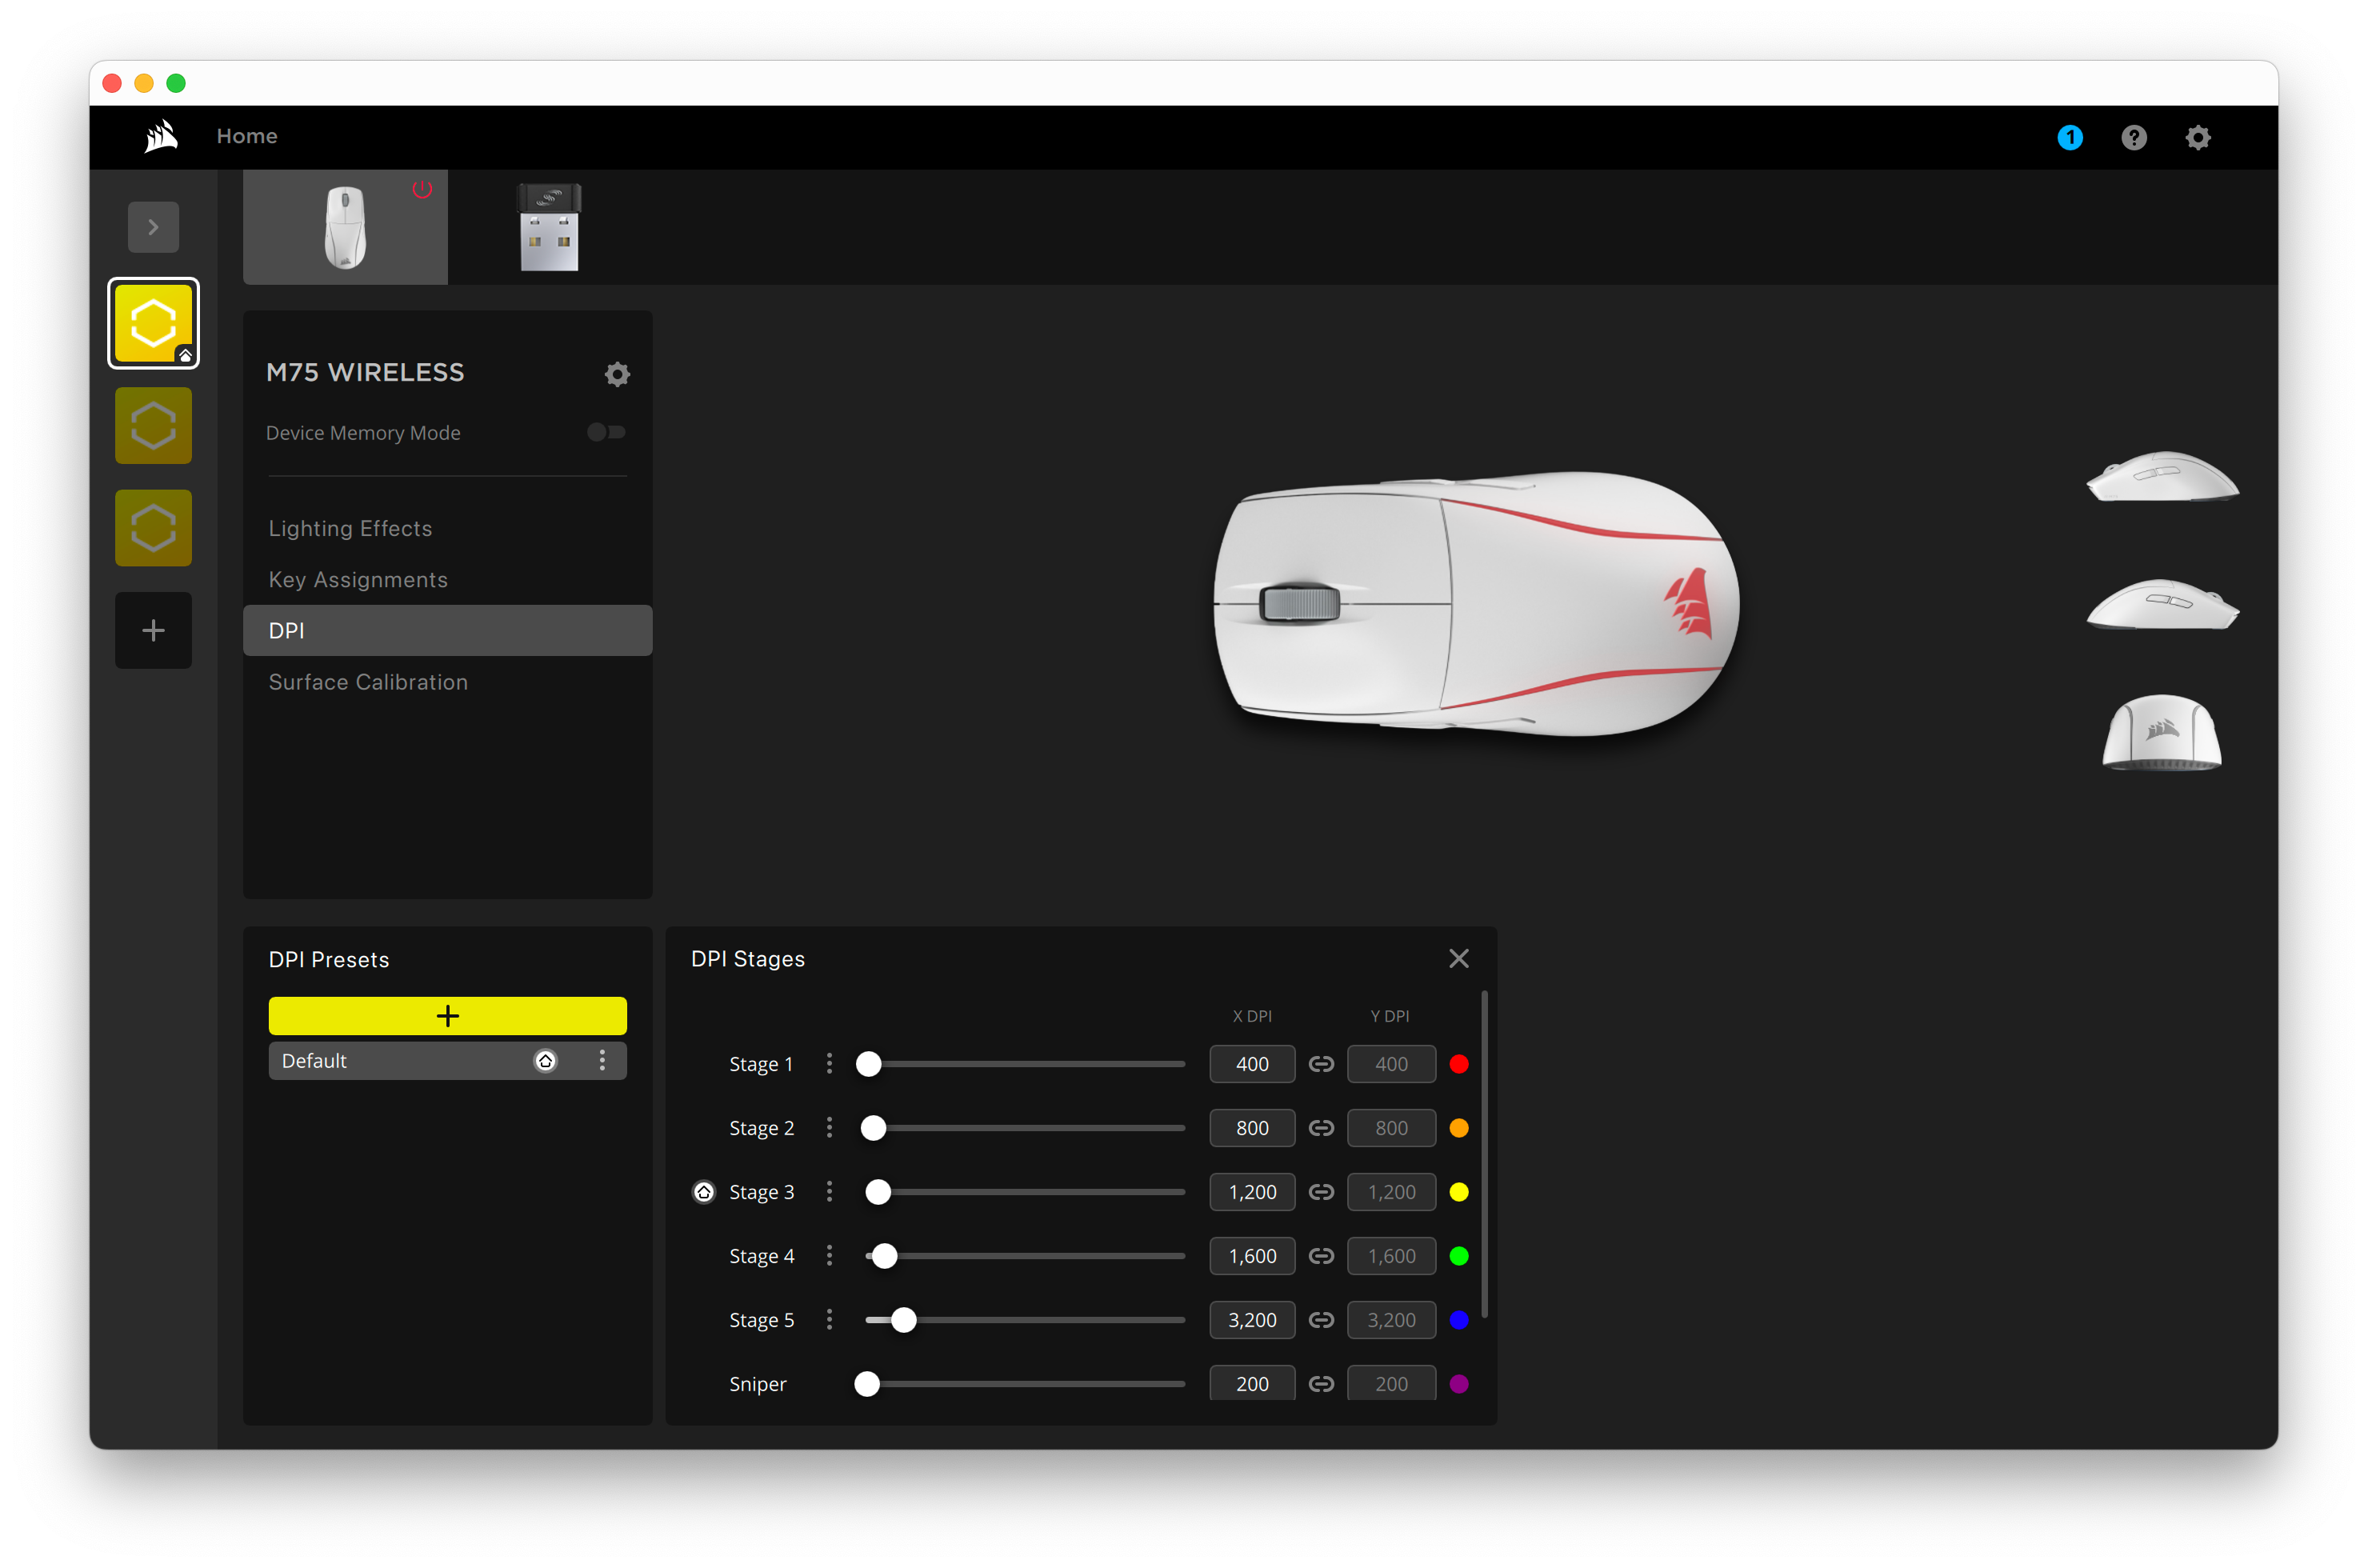This screenshot has height=1568, width=2368.
Task: Open application settings via the gear icon
Action: pyautogui.click(x=2198, y=137)
